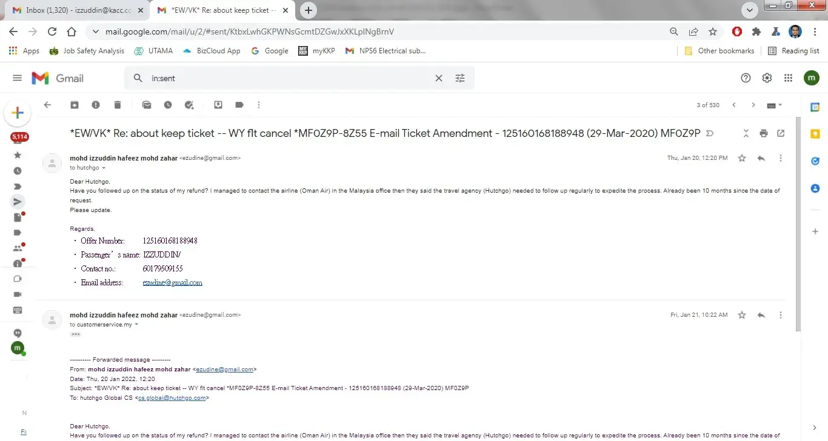Viewport: 828px width, 441px height.
Task: Click the Get add-ons plus icon
Action: (815, 231)
